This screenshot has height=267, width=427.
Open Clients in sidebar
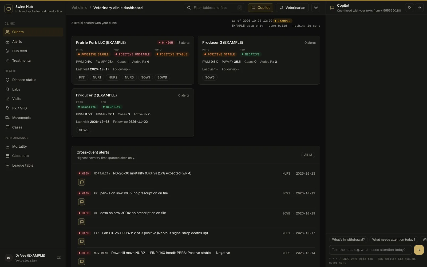click(33, 32)
